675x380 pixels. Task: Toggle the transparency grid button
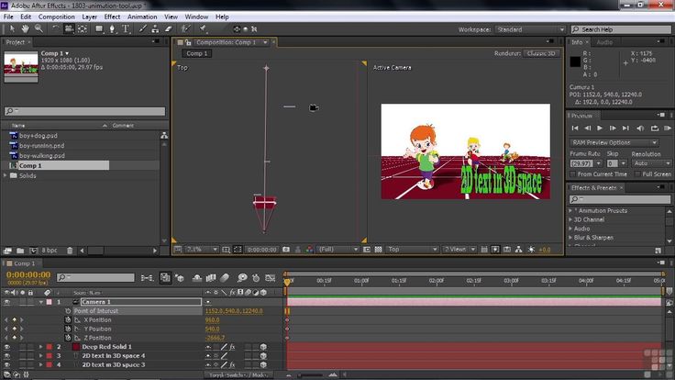click(x=378, y=250)
